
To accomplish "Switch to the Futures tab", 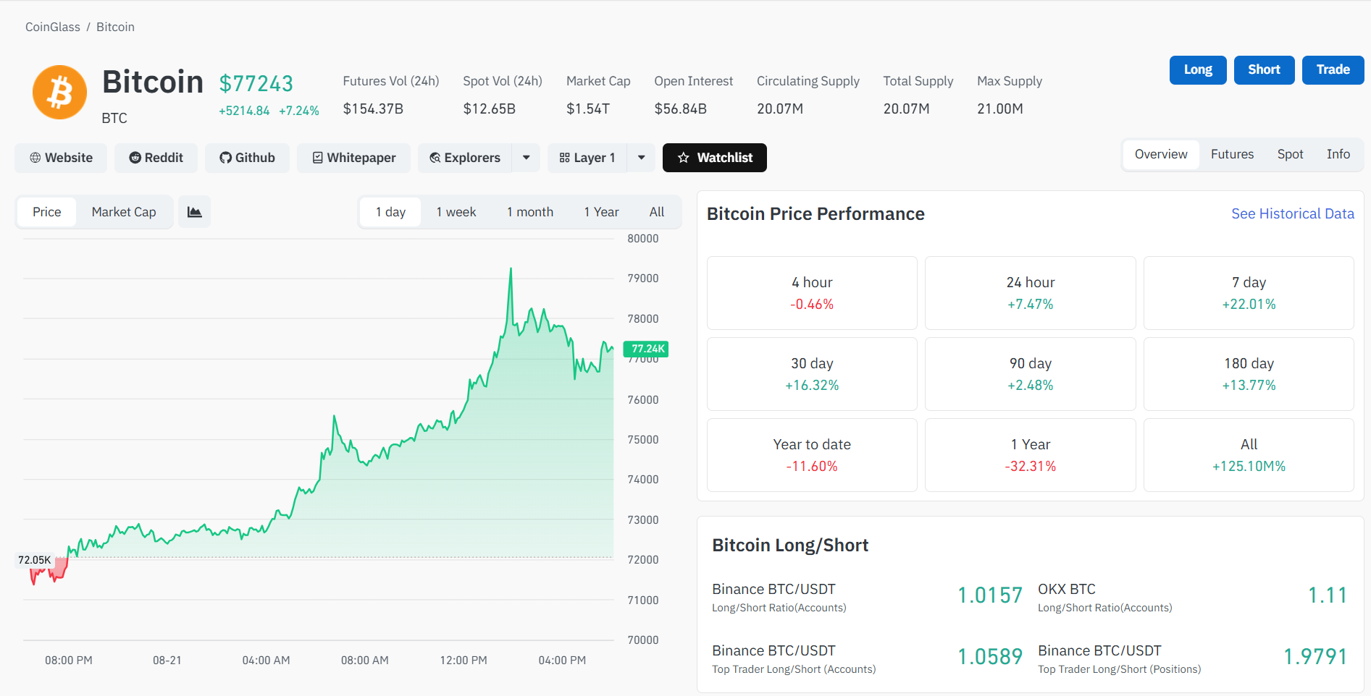I will coord(1232,154).
